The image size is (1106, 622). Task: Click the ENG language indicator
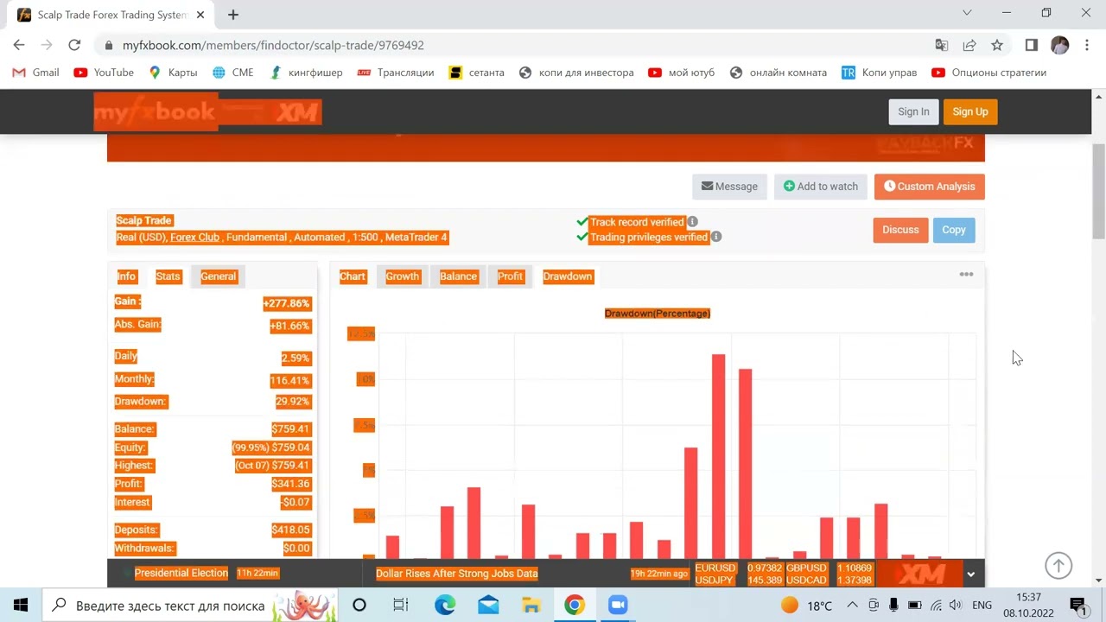(982, 606)
